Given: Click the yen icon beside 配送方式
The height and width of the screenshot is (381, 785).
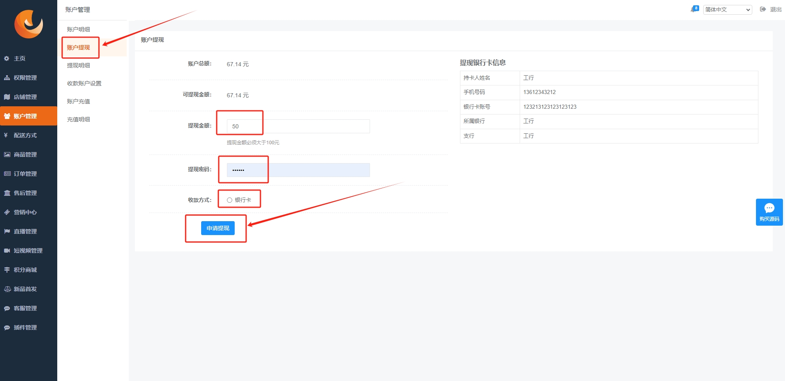Looking at the screenshot, I should (6, 135).
